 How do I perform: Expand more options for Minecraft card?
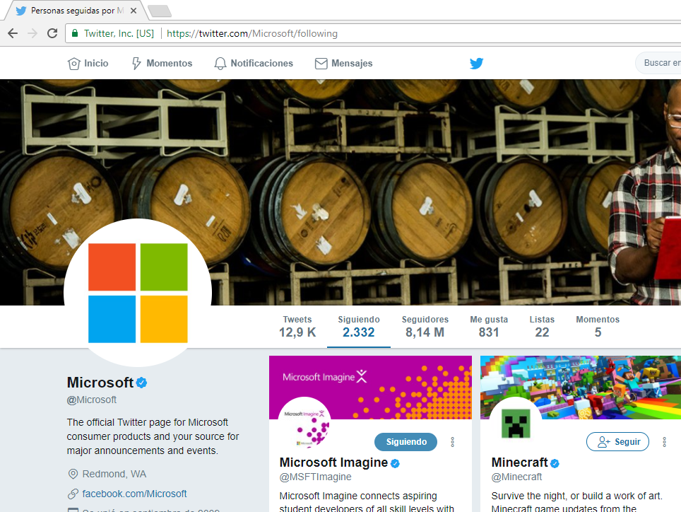click(x=664, y=442)
